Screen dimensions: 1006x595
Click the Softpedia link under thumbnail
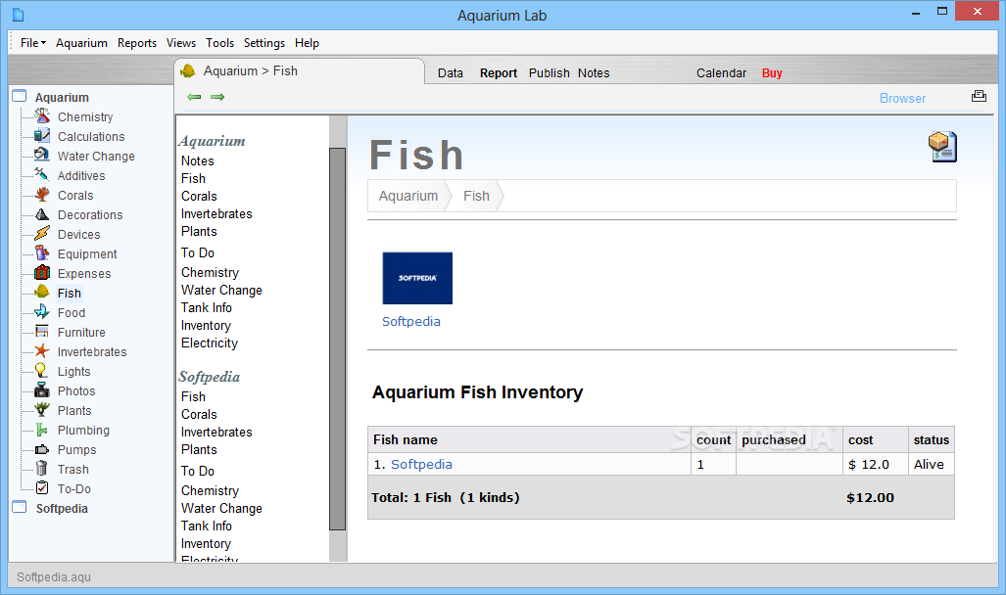coord(411,321)
